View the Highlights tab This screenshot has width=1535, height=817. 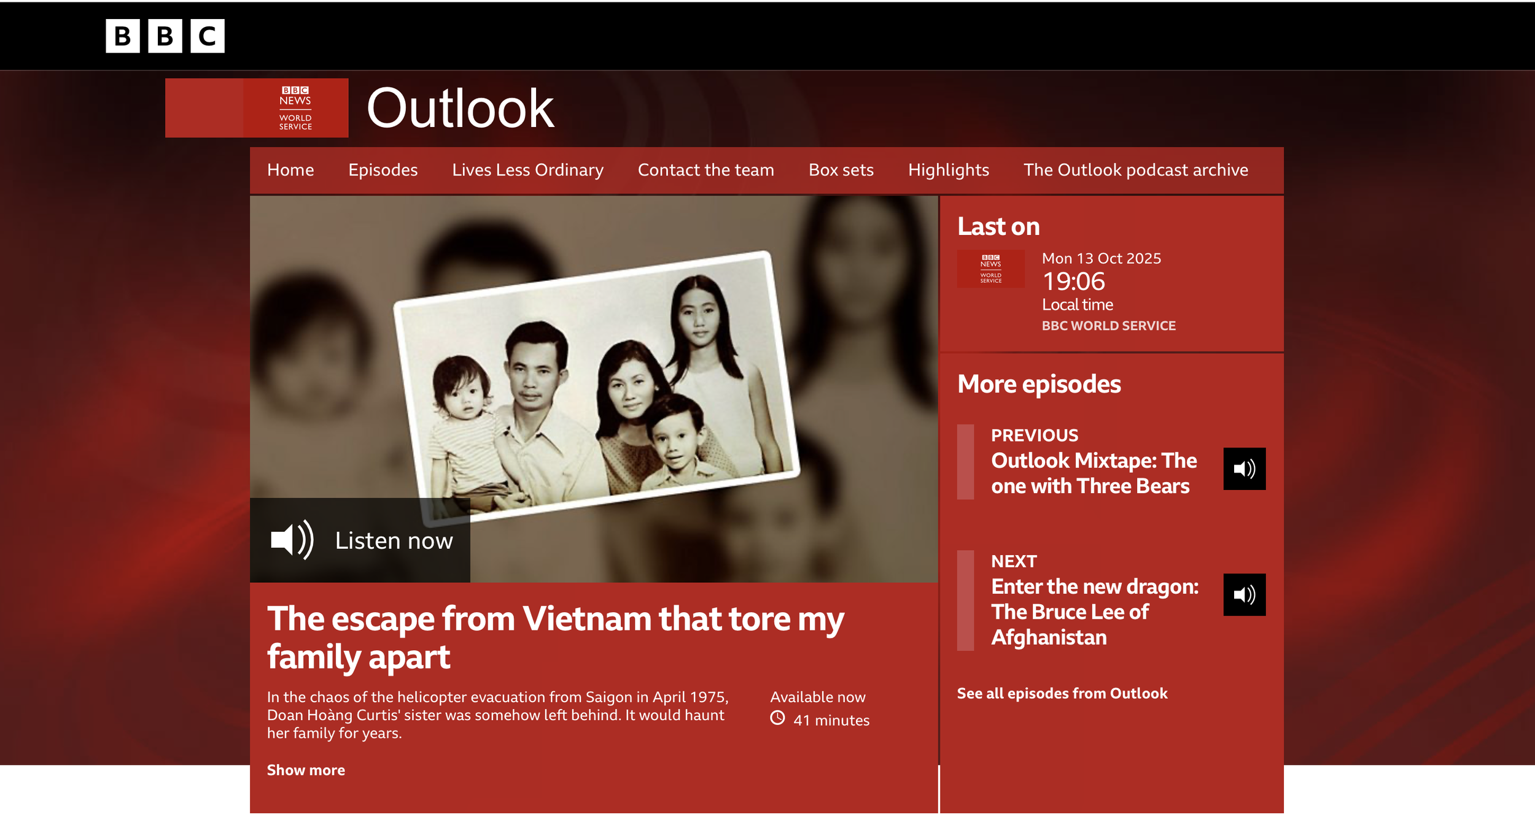pos(949,170)
